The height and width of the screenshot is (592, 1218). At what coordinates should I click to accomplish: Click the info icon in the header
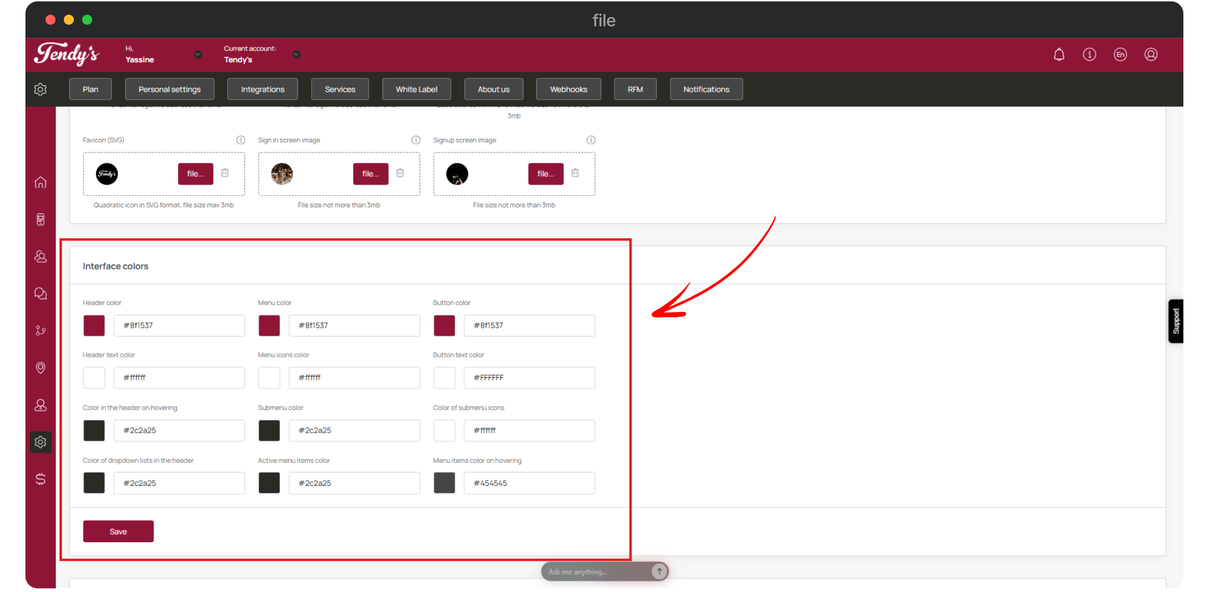tap(1090, 54)
